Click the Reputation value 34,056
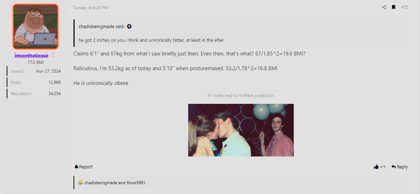Viewport: 420px width, 194px height. point(55,94)
